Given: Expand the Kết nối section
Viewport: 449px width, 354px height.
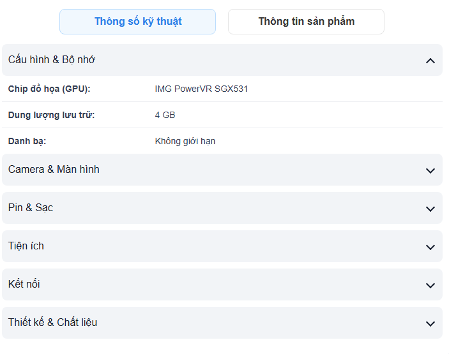Looking at the screenshot, I should [24, 284].
